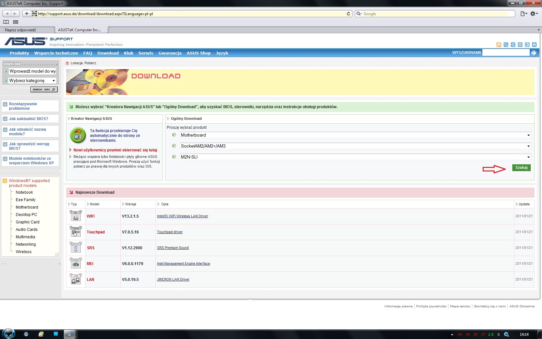The image size is (542, 339).
Task: Open the sitemap tree icon
Action: pos(513,45)
